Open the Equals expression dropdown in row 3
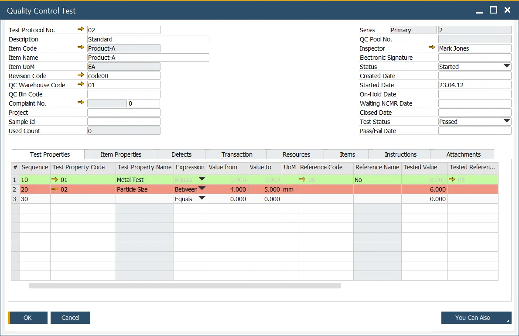 tap(202, 199)
